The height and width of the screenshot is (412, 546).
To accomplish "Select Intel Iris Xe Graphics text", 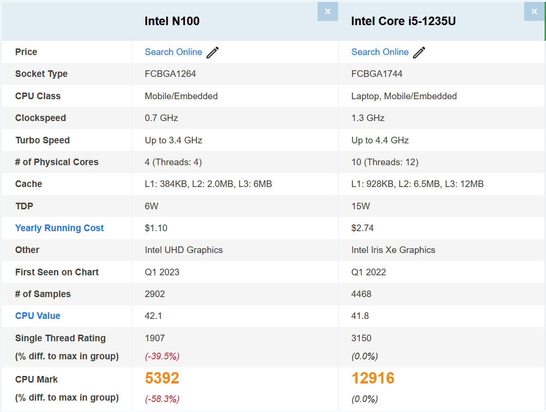I will click(x=393, y=250).
